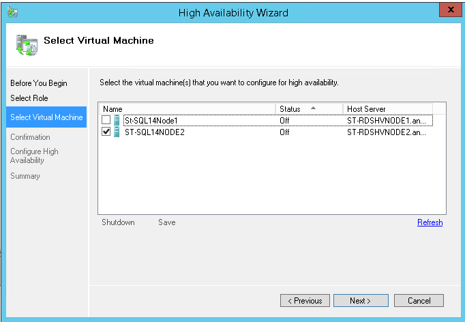Image resolution: width=465 pixels, height=322 pixels.
Task: Cancel the High Availability Wizard
Action: click(x=419, y=301)
